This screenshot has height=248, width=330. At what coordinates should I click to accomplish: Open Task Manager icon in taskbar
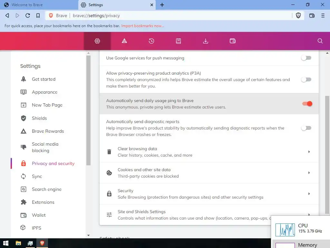pos(30,243)
